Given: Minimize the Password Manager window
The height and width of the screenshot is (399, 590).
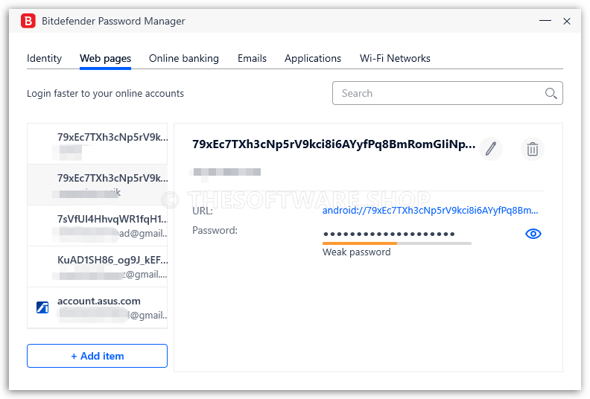Looking at the screenshot, I should click(545, 21).
